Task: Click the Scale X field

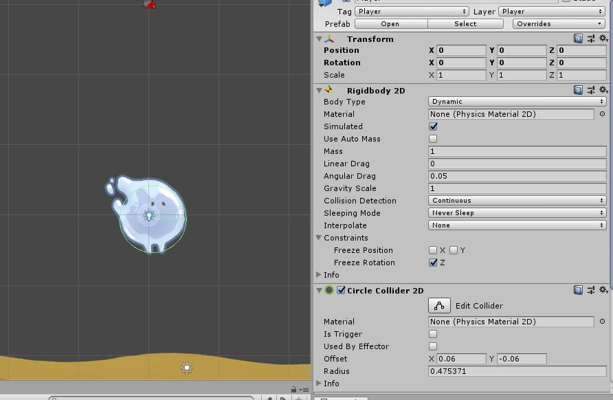Action: 461,75
